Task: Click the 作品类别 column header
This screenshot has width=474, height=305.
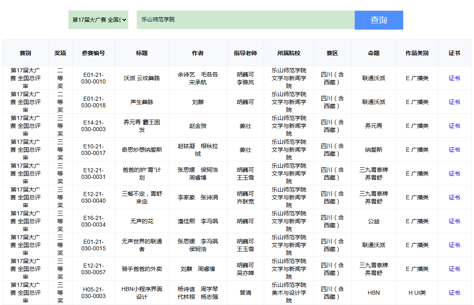Action: [x=417, y=53]
